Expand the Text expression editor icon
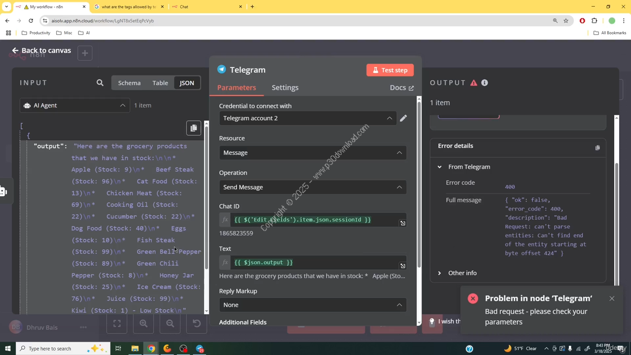Image resolution: width=631 pixels, height=355 pixels. (x=403, y=266)
